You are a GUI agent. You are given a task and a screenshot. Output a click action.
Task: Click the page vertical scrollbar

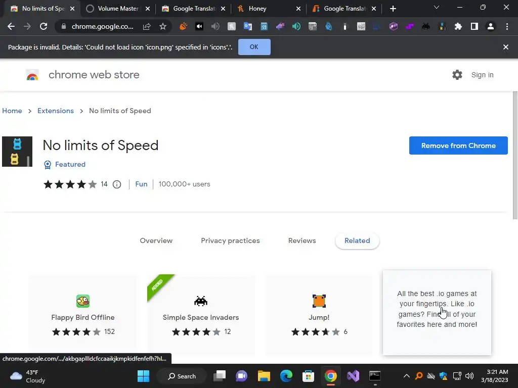click(x=515, y=155)
